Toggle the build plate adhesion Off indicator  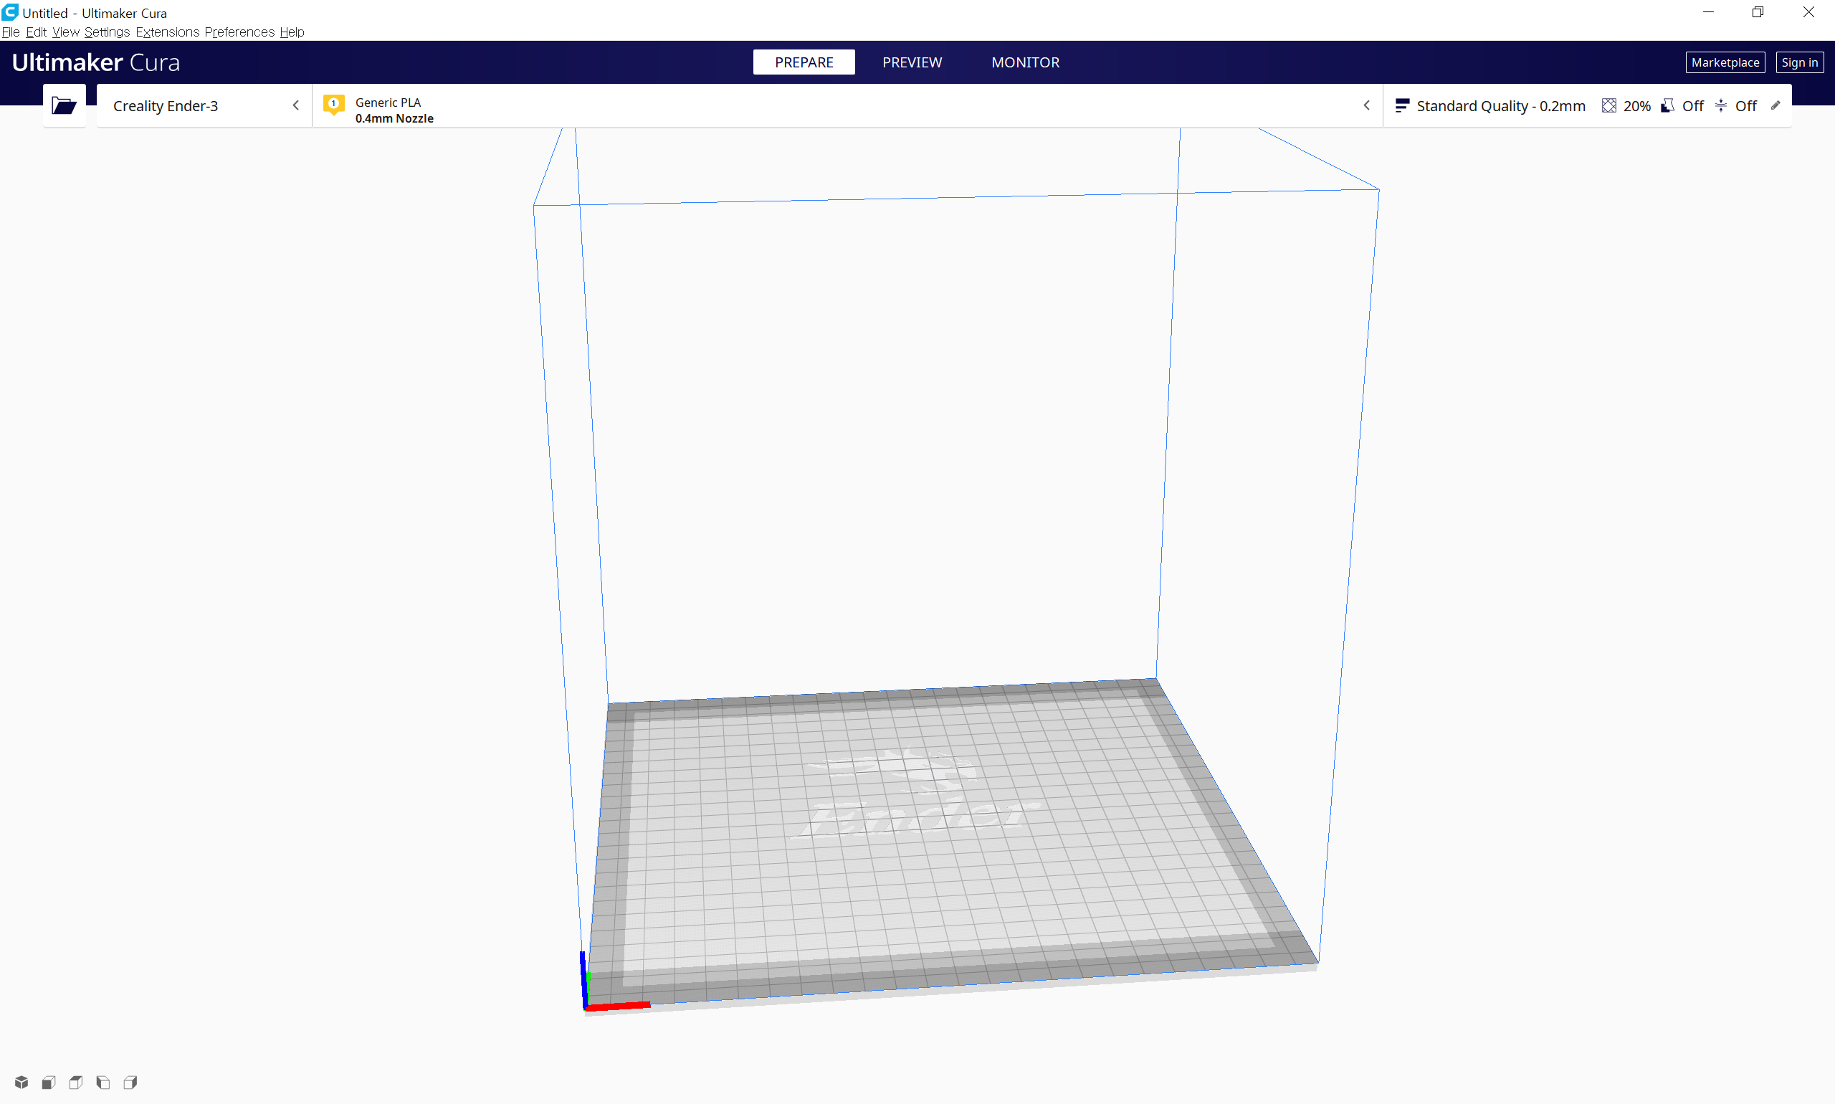pos(1737,105)
